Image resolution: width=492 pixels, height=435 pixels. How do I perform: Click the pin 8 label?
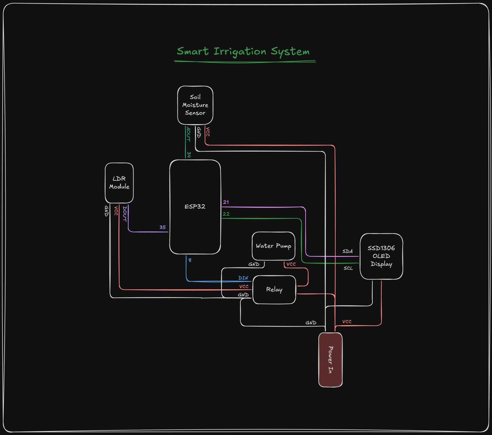click(190, 260)
